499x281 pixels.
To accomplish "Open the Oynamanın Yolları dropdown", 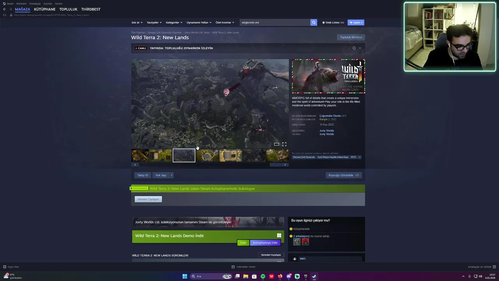I will pos(199,22).
